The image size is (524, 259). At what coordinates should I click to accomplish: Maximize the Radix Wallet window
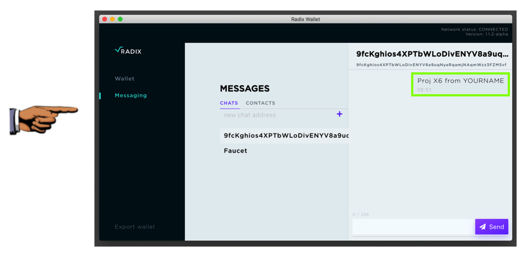point(120,20)
